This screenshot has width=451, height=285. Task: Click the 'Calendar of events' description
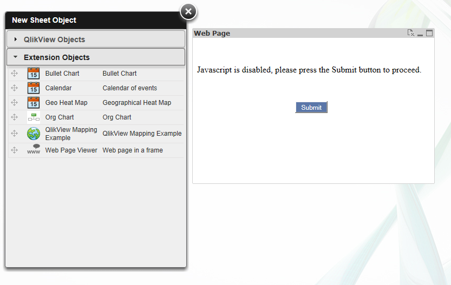130,88
